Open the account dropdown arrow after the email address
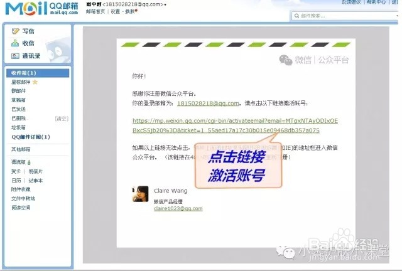 click(x=165, y=4)
